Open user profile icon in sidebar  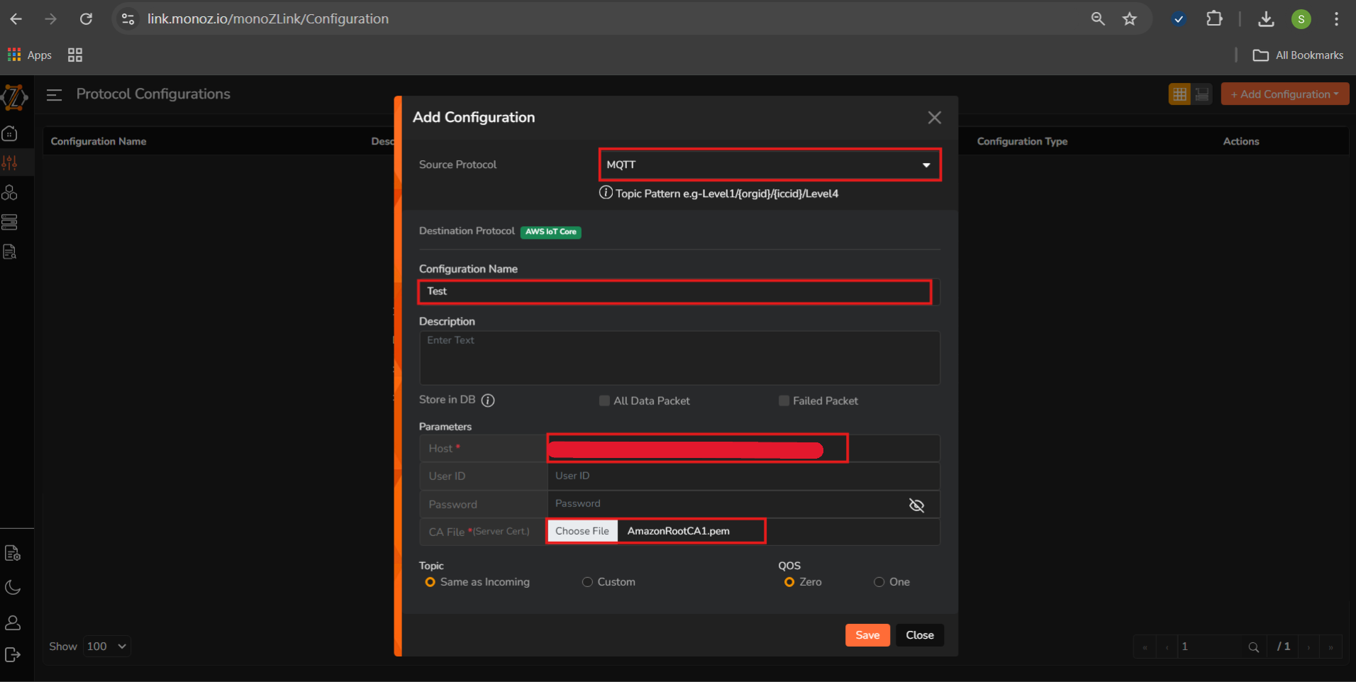point(13,622)
